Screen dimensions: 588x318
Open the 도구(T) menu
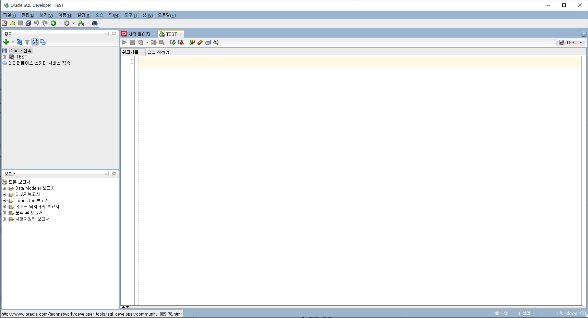(x=130, y=15)
